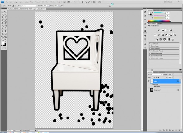Toggle visibility of Layer 1
Screen dimensions: 183x133
149,81
